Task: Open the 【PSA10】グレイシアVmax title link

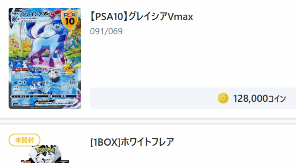Action: point(141,17)
